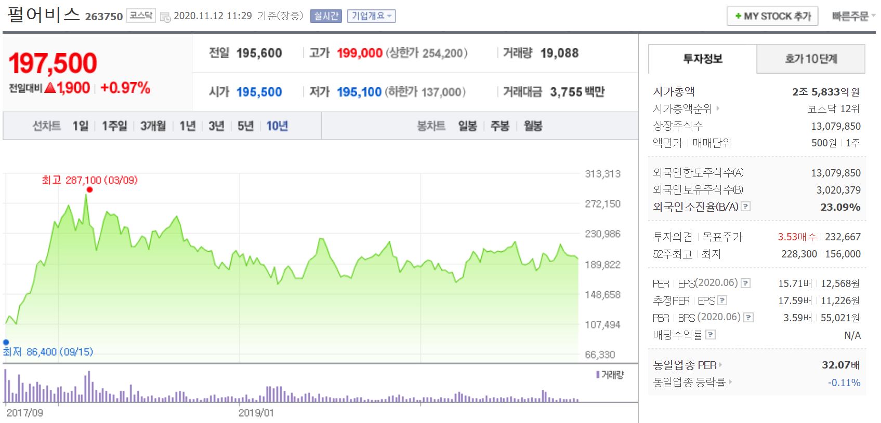The image size is (881, 423).
Task: Click the MY STOCK 추가 button
Action: pos(772,16)
